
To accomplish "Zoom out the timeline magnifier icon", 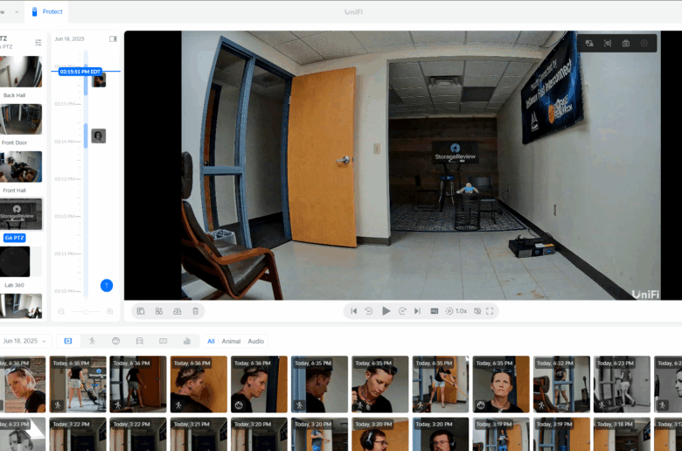I will (61, 311).
